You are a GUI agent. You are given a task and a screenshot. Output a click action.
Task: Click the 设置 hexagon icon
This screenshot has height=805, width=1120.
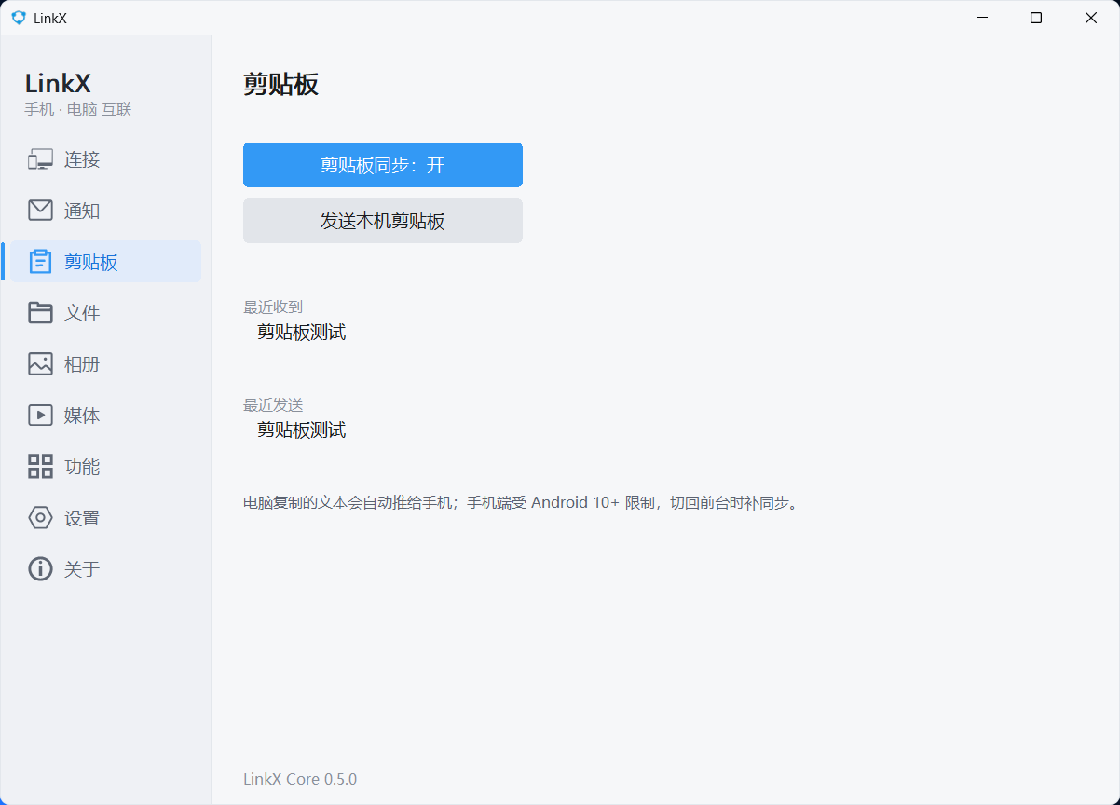pyautogui.click(x=40, y=518)
